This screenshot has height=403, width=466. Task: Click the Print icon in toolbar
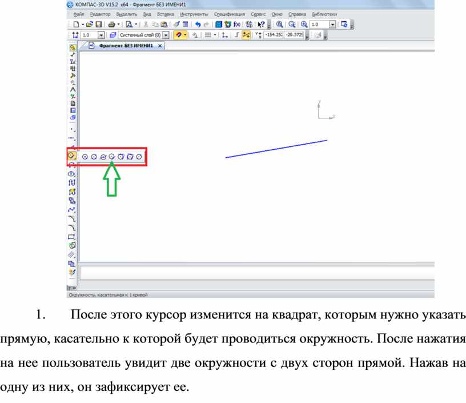tap(112, 25)
